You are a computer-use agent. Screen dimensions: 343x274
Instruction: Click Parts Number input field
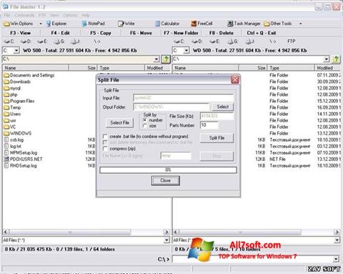click(209, 125)
